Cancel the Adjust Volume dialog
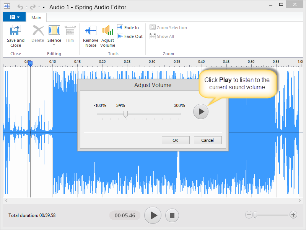Viewport: 306px width, 230px height. (x=208, y=140)
